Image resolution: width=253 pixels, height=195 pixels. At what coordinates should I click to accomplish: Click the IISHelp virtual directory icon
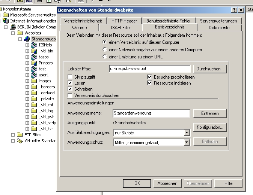(34, 45)
